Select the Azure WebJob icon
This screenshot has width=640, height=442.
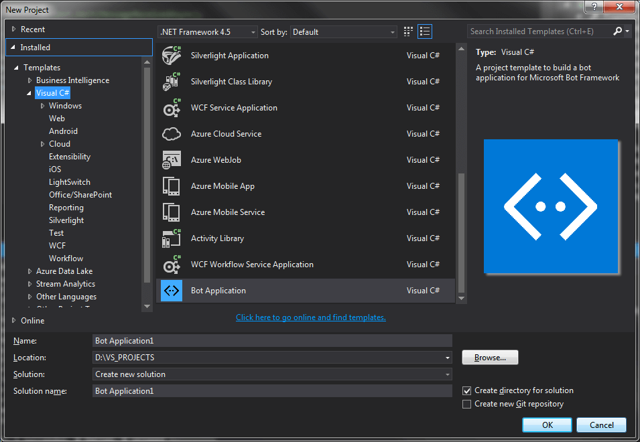click(x=172, y=160)
